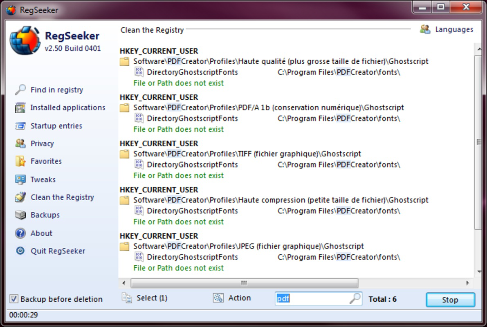Screen dimensions: 487x327
Task: Click the Privacy sidebar people icon
Action: pos(20,143)
